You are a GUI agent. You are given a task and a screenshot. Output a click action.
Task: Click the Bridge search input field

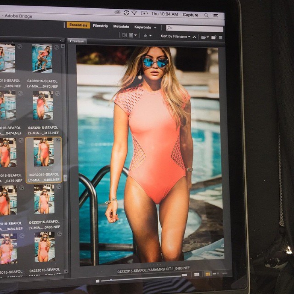pos(195,29)
